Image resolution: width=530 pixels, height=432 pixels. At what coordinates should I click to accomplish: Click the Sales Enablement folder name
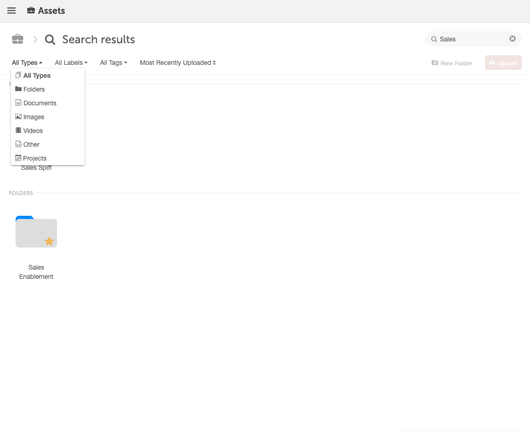coord(36,272)
